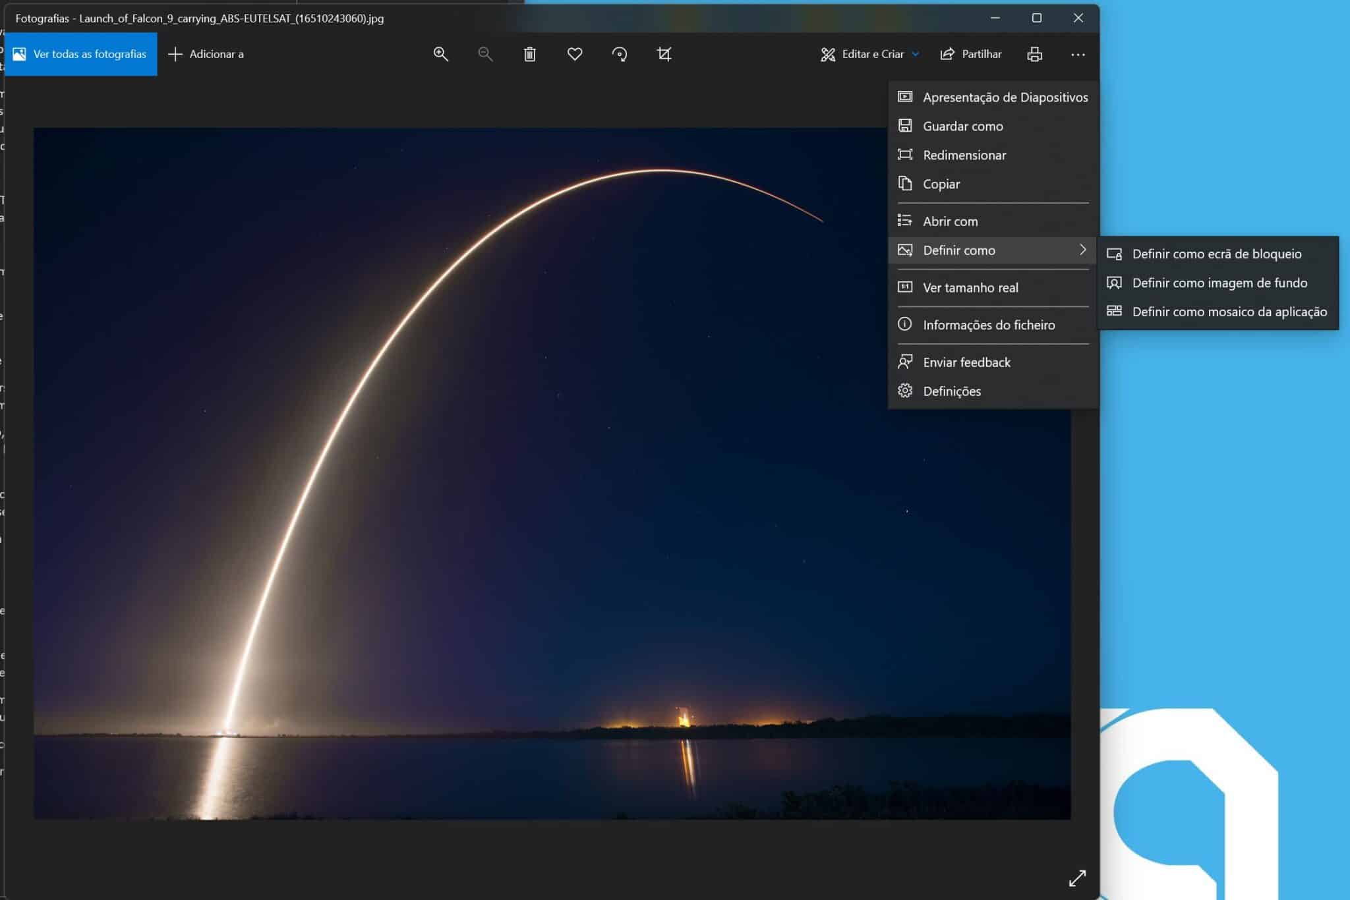Enter full screen with diagonal arrows icon
This screenshot has height=900, width=1350.
coord(1077,878)
